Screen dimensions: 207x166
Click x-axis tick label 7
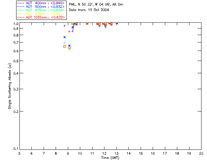[44, 153]
